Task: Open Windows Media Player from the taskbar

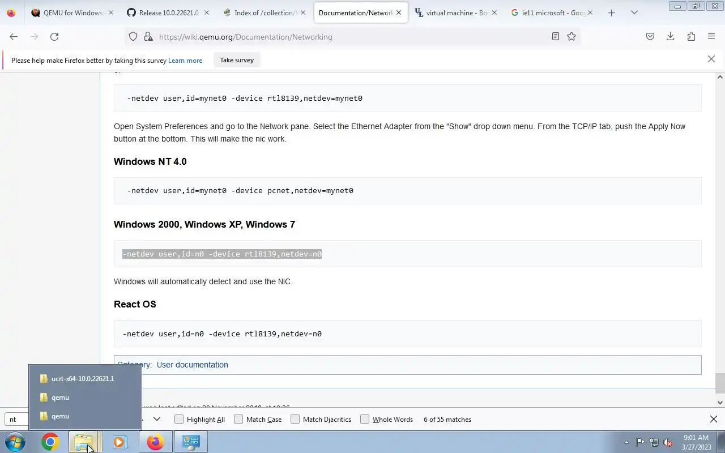Action: click(120, 442)
